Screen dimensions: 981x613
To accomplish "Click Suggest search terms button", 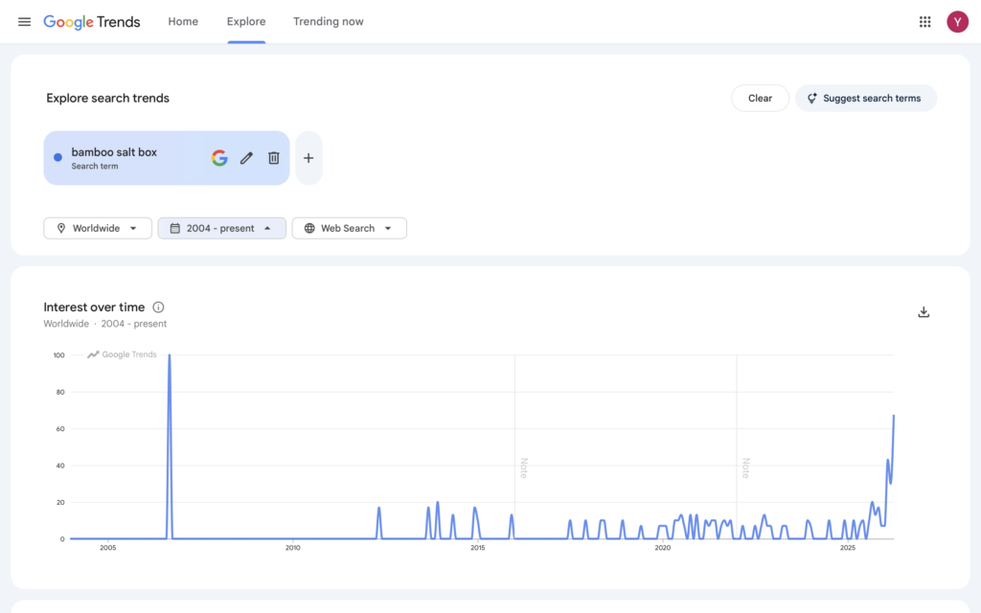I will coord(865,98).
